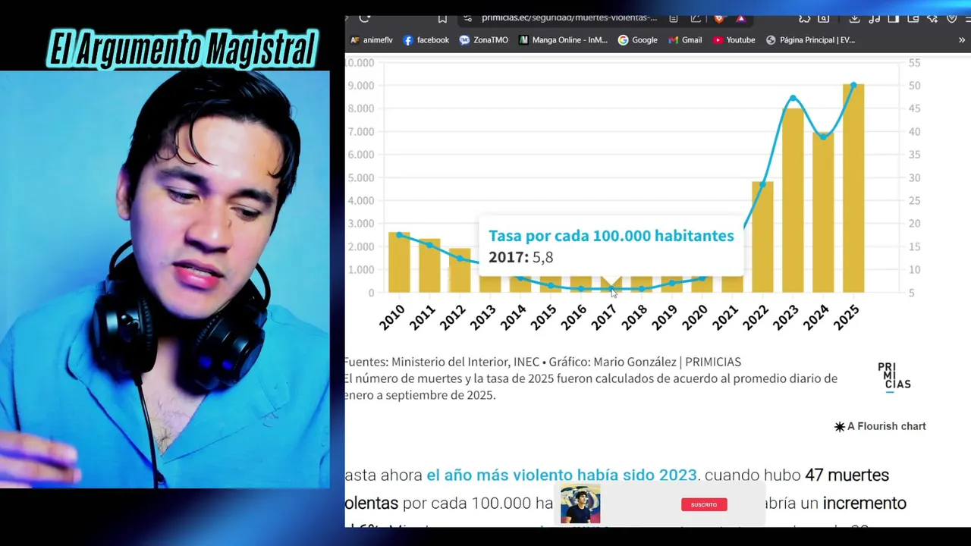Open the ZonaTMO bookmark

click(x=483, y=40)
